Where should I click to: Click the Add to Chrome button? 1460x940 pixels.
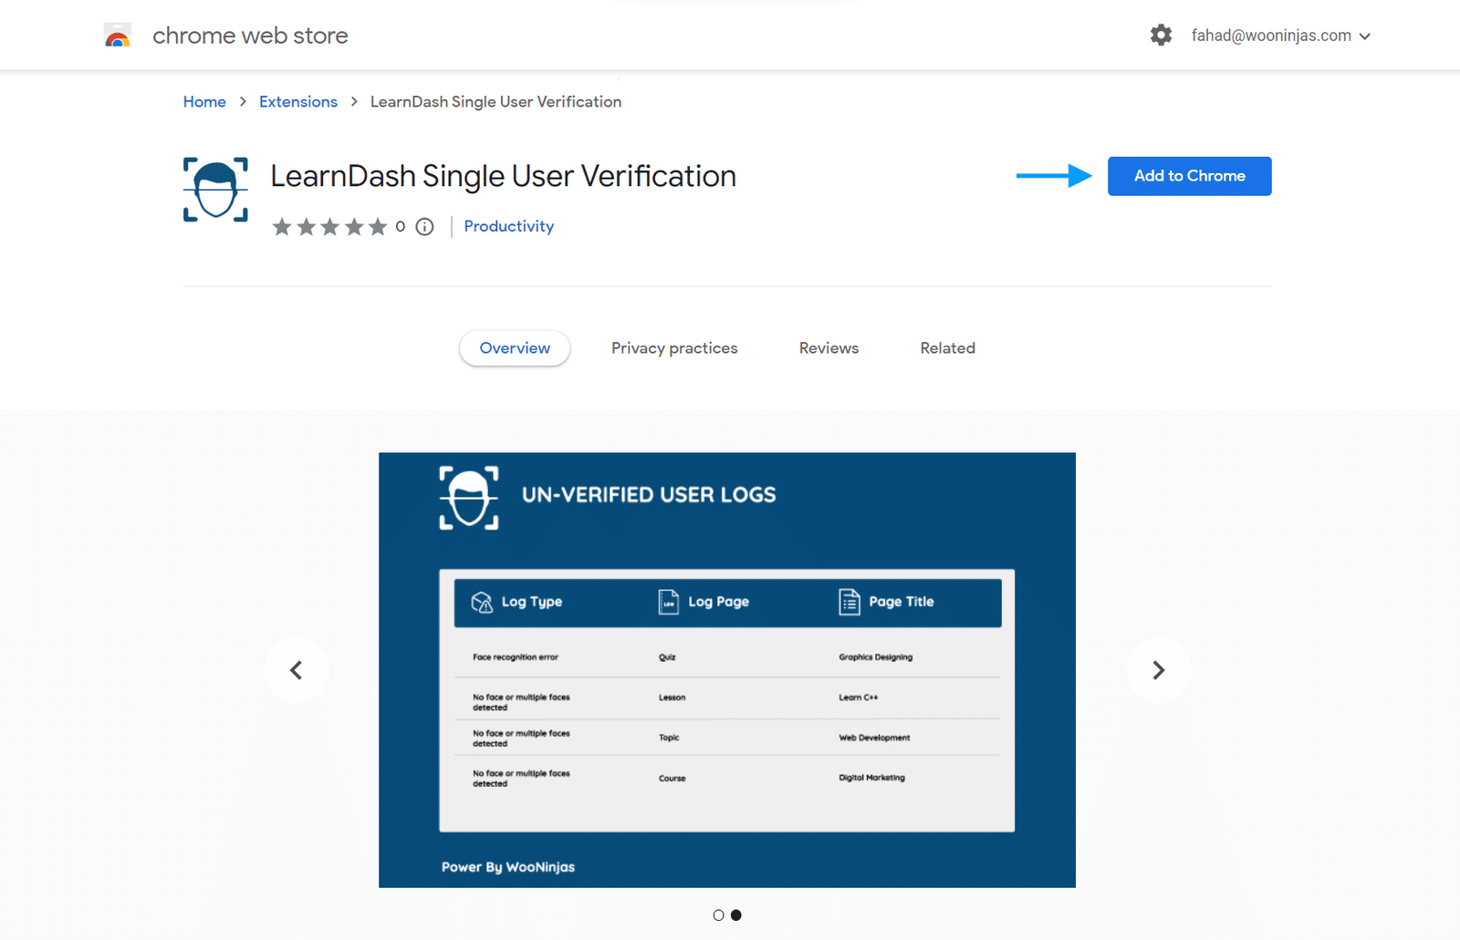click(1190, 176)
